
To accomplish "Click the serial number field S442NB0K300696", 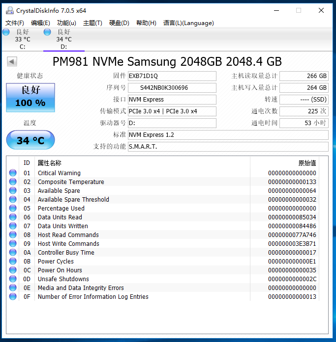I will (x=172, y=88).
